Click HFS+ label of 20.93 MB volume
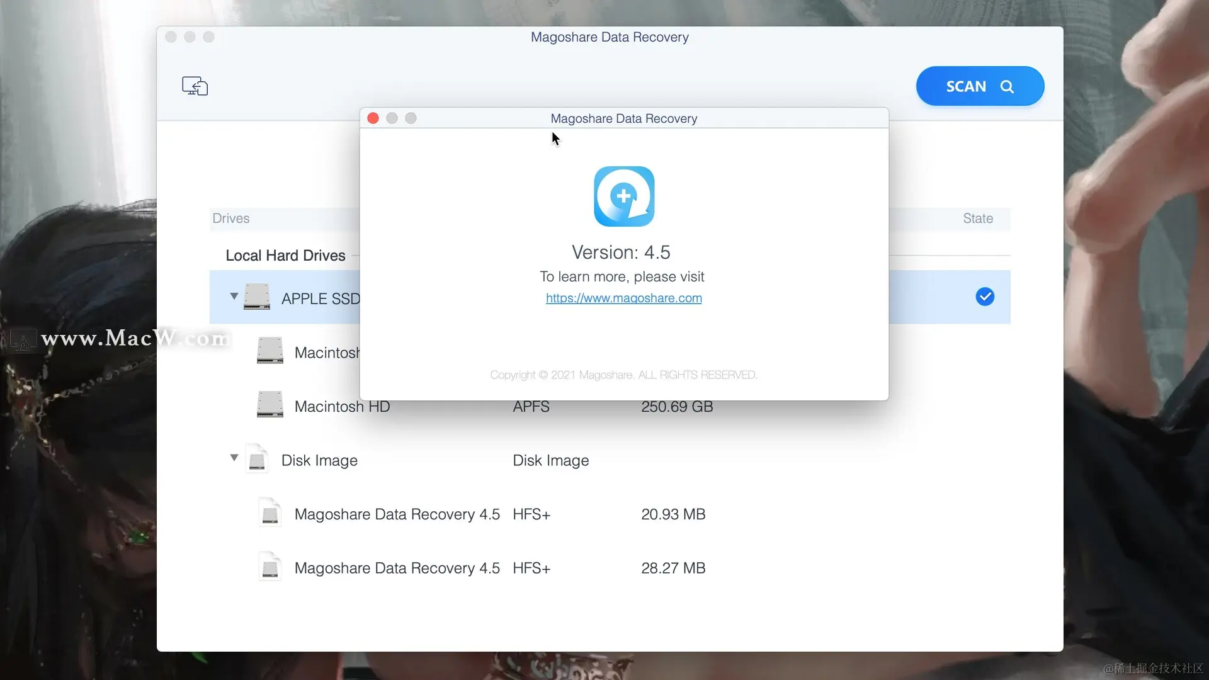The height and width of the screenshot is (680, 1209). pos(531,514)
